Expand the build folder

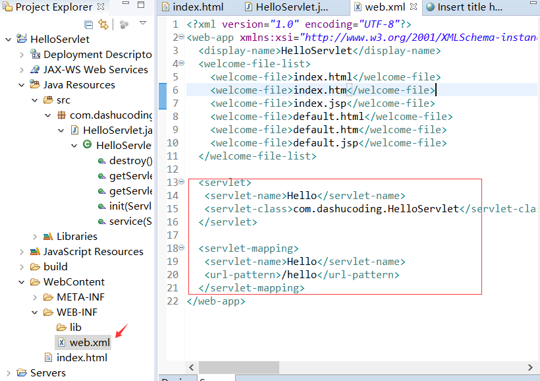22,267
